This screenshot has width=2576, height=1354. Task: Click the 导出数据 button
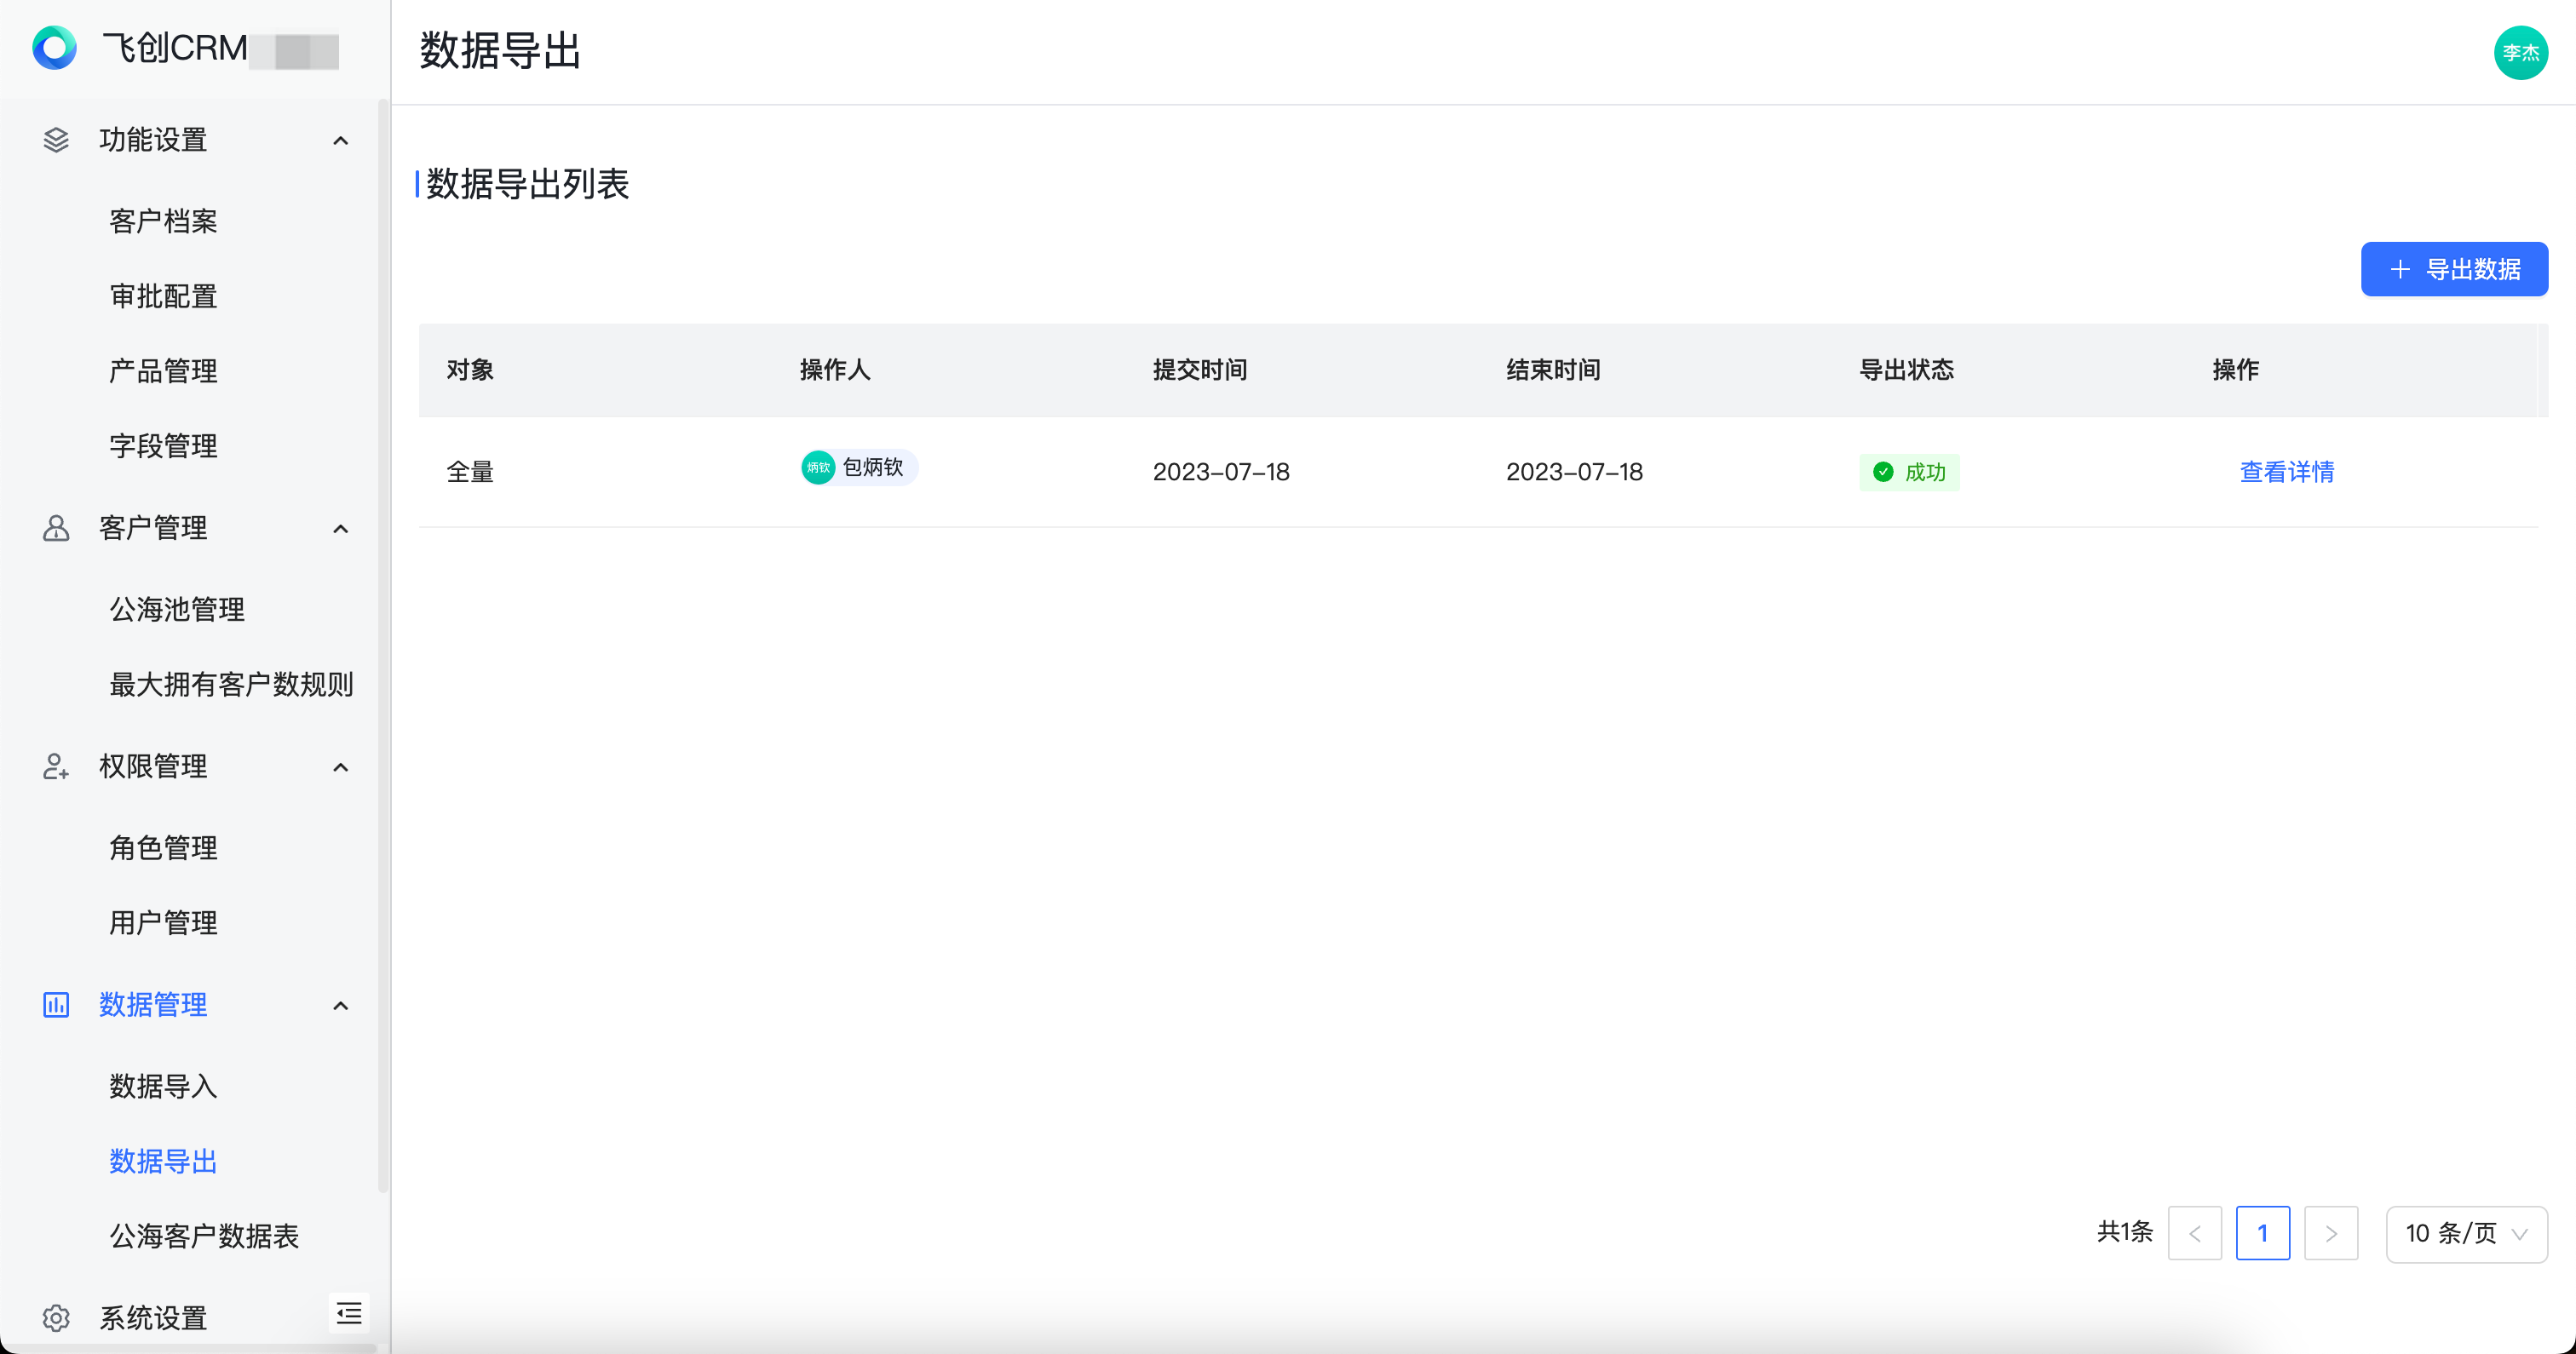(x=2454, y=269)
